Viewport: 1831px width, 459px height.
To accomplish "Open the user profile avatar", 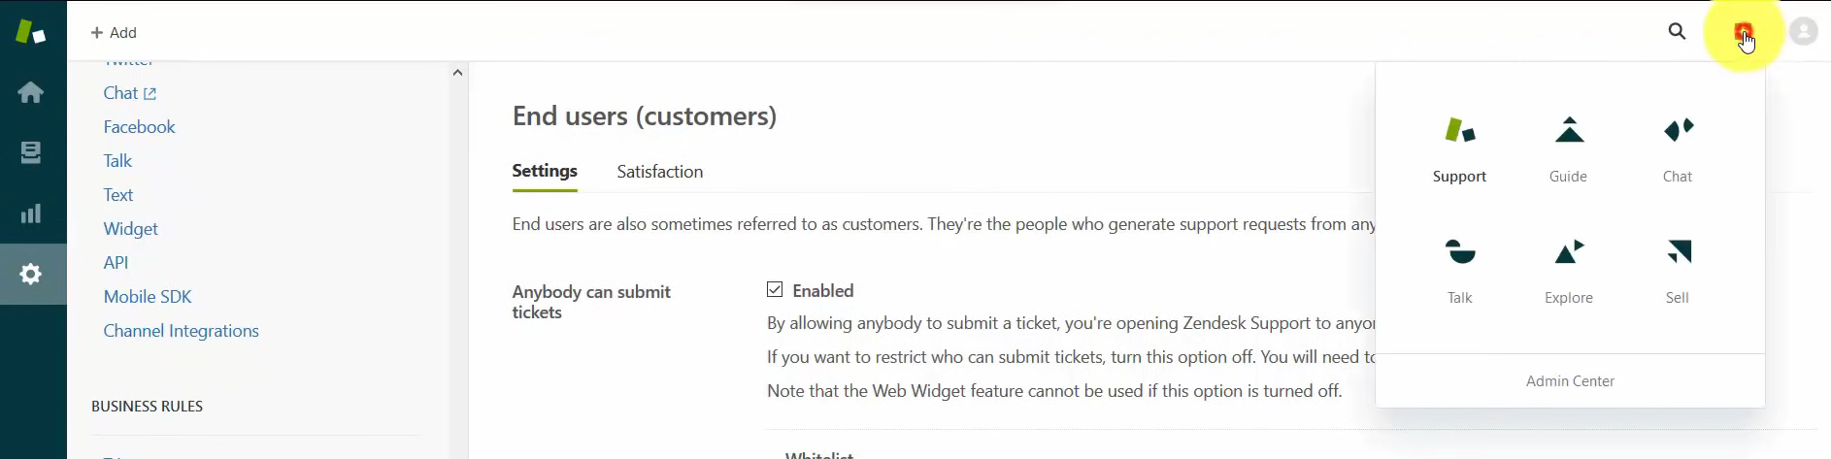I will [x=1804, y=32].
